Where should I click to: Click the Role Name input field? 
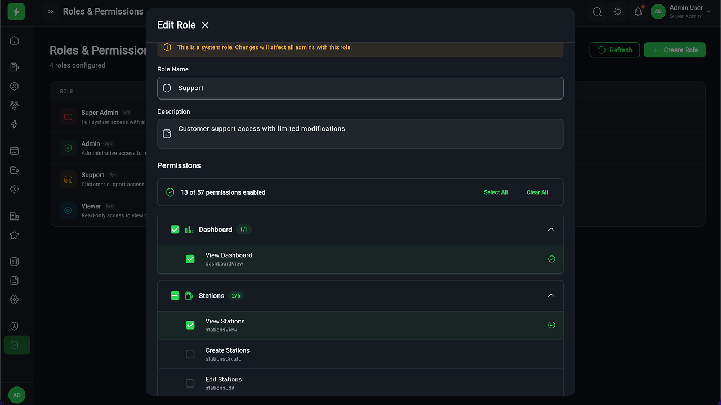[x=360, y=88]
